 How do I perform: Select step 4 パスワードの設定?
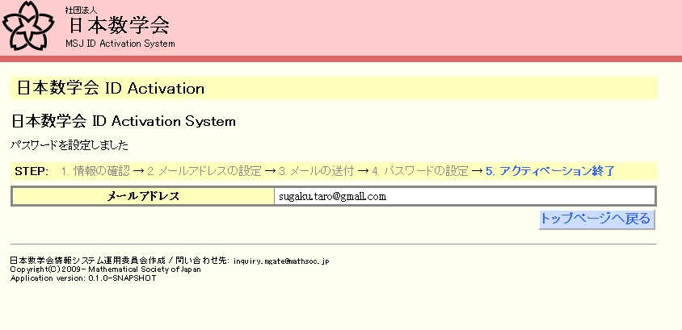[420, 171]
